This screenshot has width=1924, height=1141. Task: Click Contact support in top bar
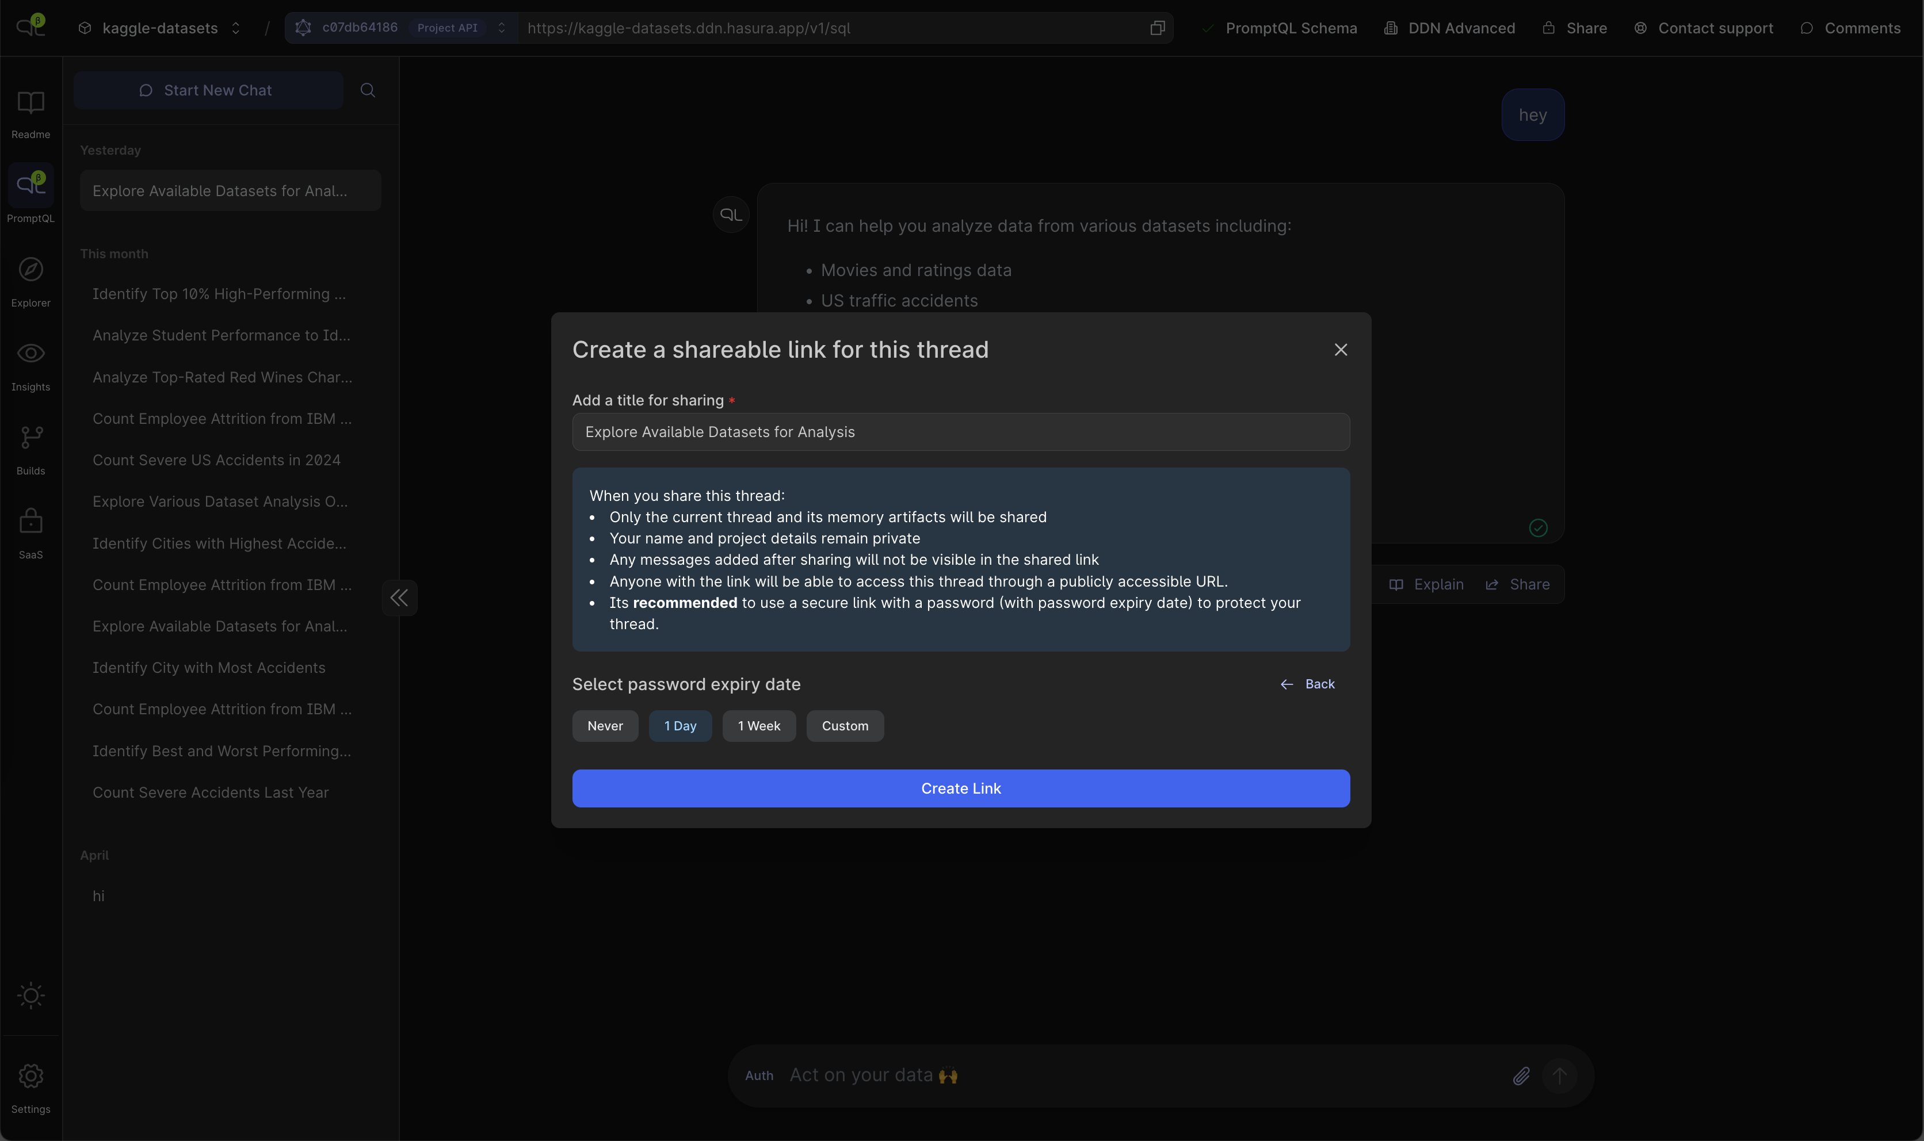1703,28
